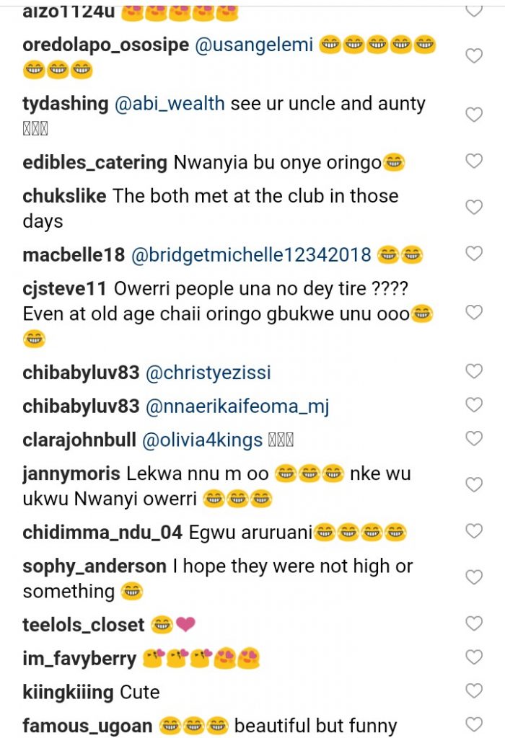Like cjsteve11's Owerri people comment
Screen dimensions: 505x738
click(x=473, y=312)
